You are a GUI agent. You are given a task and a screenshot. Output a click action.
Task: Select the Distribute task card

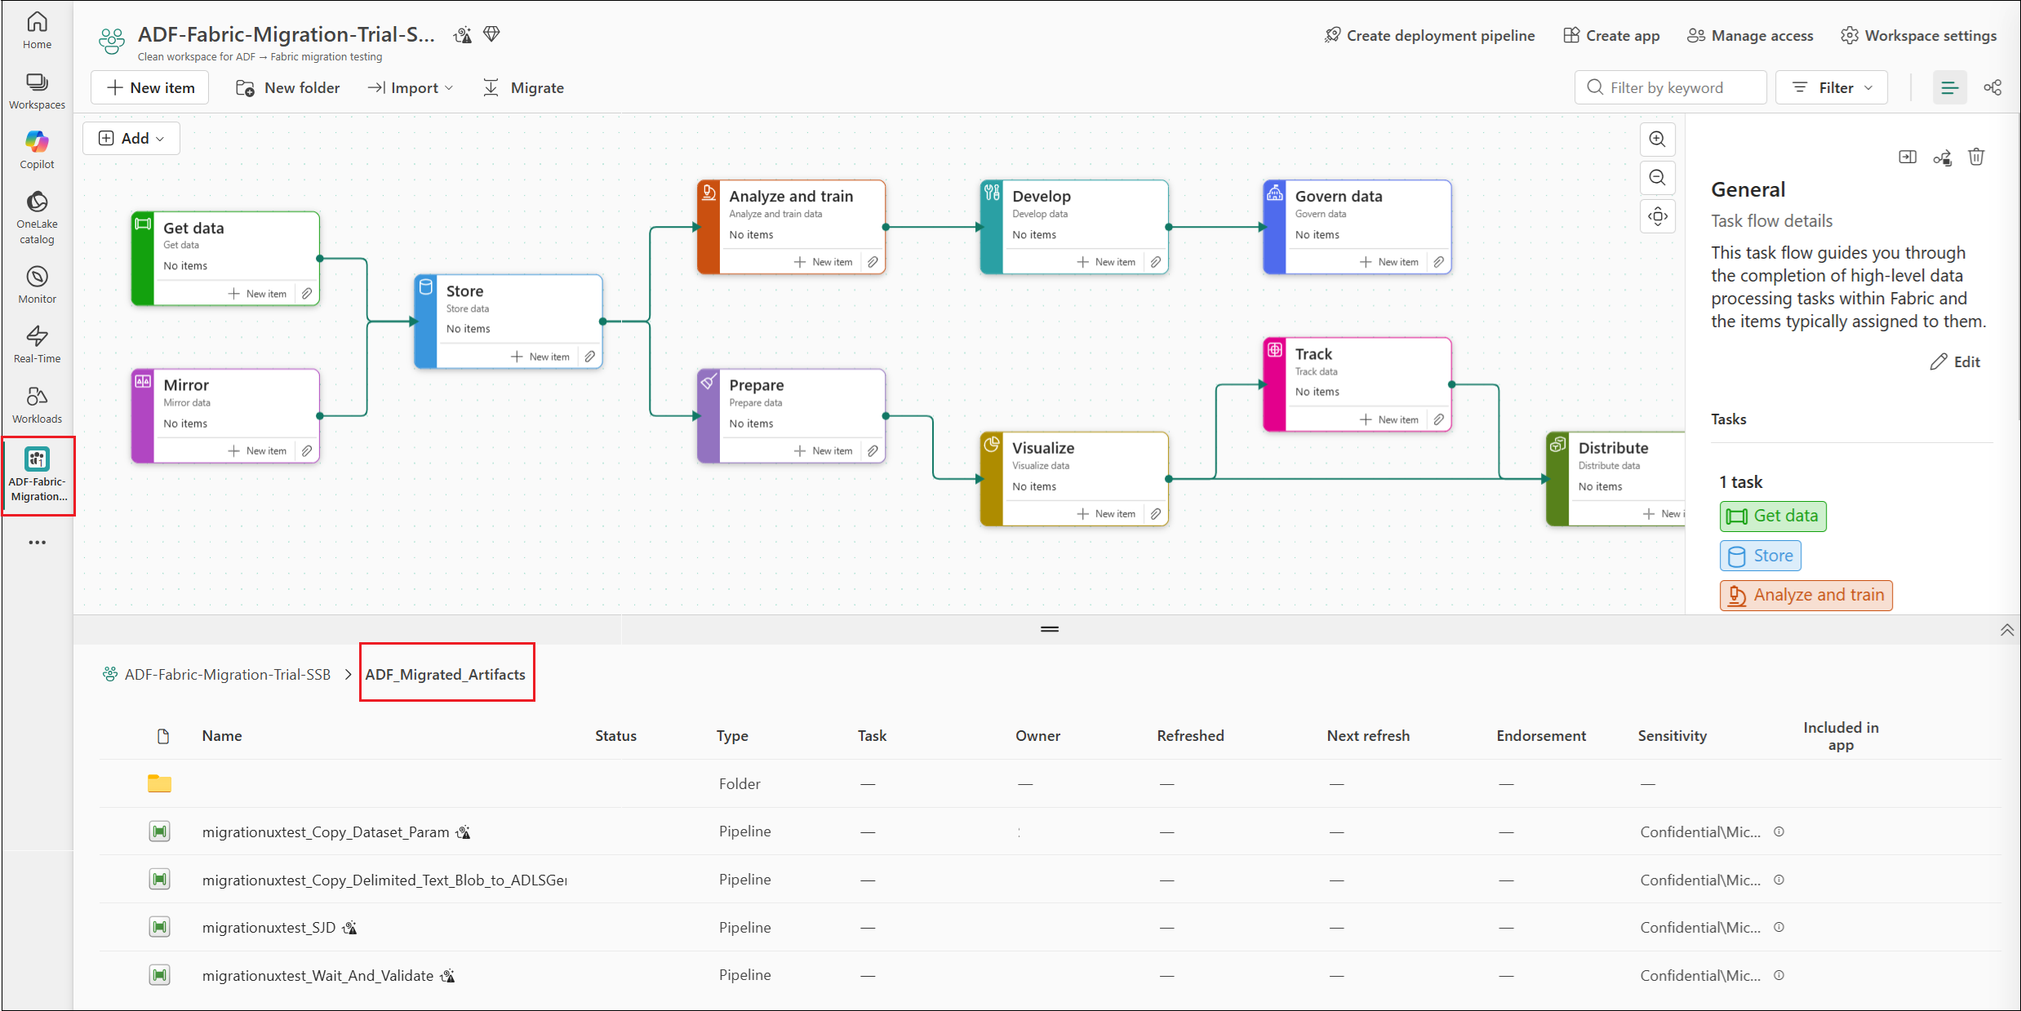pos(1616,479)
